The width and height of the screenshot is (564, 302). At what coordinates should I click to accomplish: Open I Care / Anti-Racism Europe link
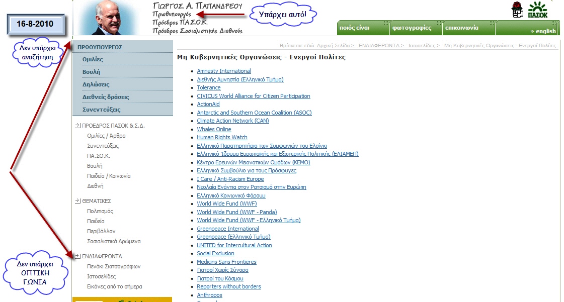[x=230, y=179]
